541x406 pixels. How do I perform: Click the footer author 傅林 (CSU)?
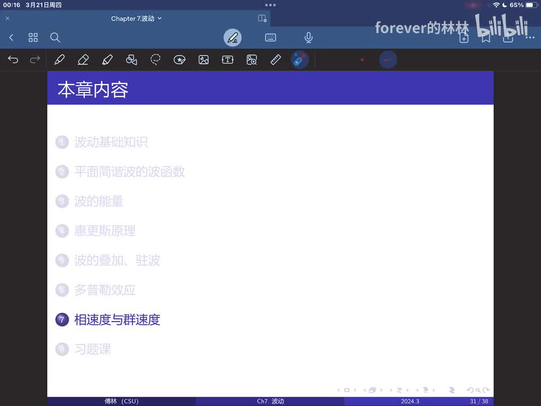122,401
